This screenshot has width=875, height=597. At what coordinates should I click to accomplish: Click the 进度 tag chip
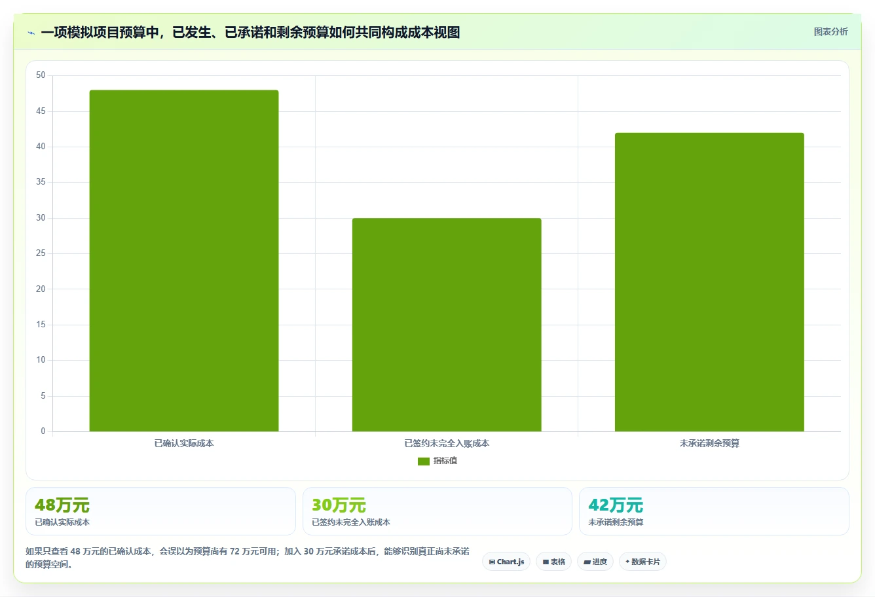click(x=595, y=562)
